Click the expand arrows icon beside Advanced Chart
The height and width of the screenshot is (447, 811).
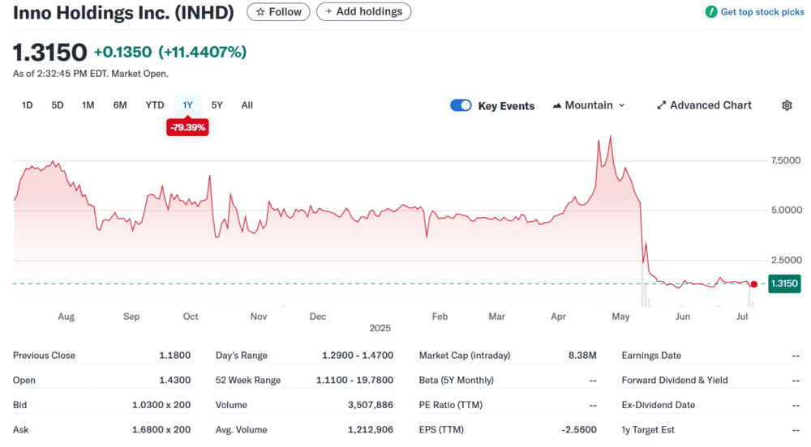[x=661, y=105]
